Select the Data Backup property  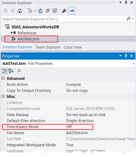(18, 115)
